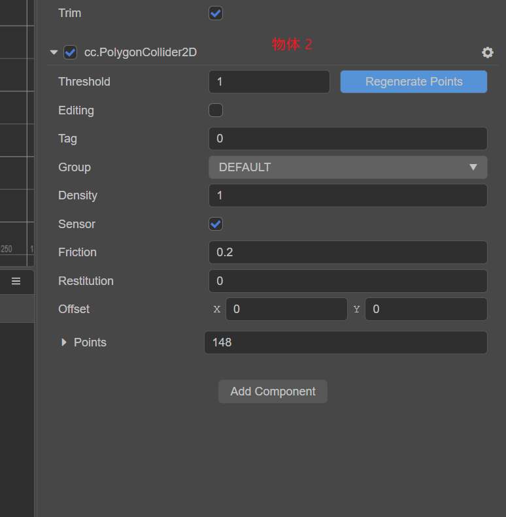Enable the Editing checkbox
Screen dimensions: 506x517
click(215, 110)
